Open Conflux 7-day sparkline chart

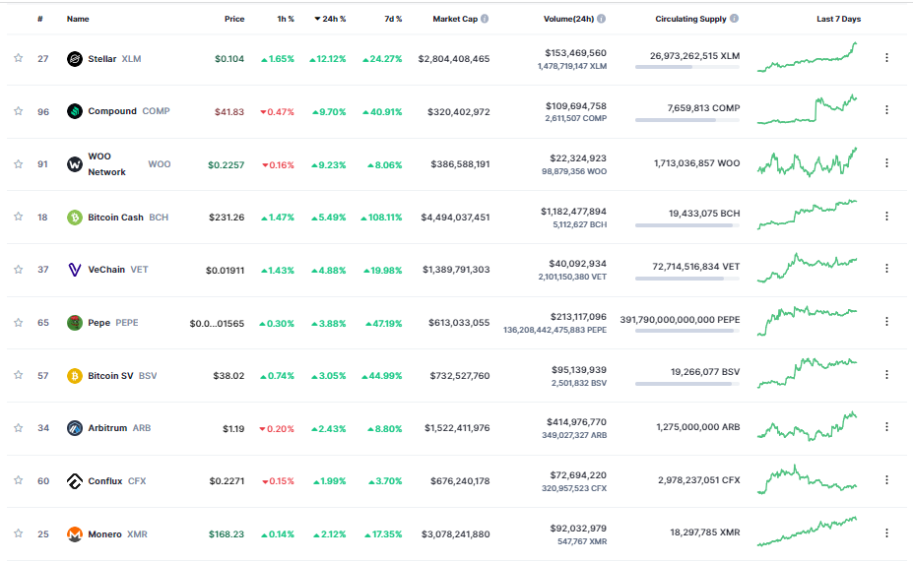coord(807,479)
